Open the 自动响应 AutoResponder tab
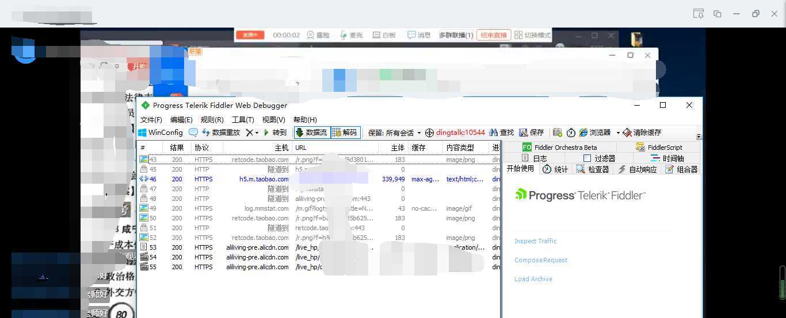The image size is (786, 318). tap(638, 169)
